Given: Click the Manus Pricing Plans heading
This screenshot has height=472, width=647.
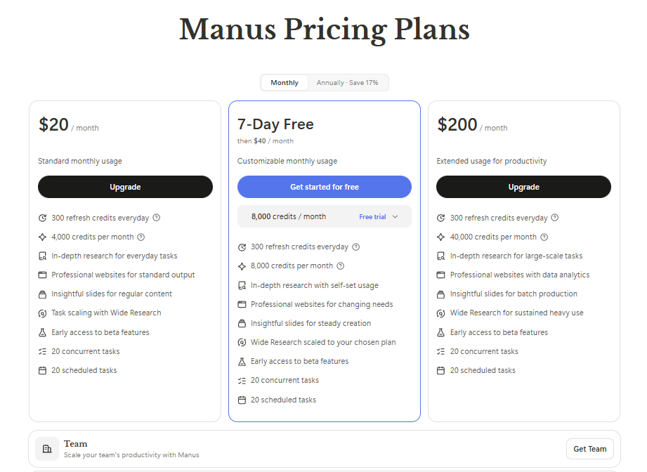Looking at the screenshot, I should pos(324,29).
